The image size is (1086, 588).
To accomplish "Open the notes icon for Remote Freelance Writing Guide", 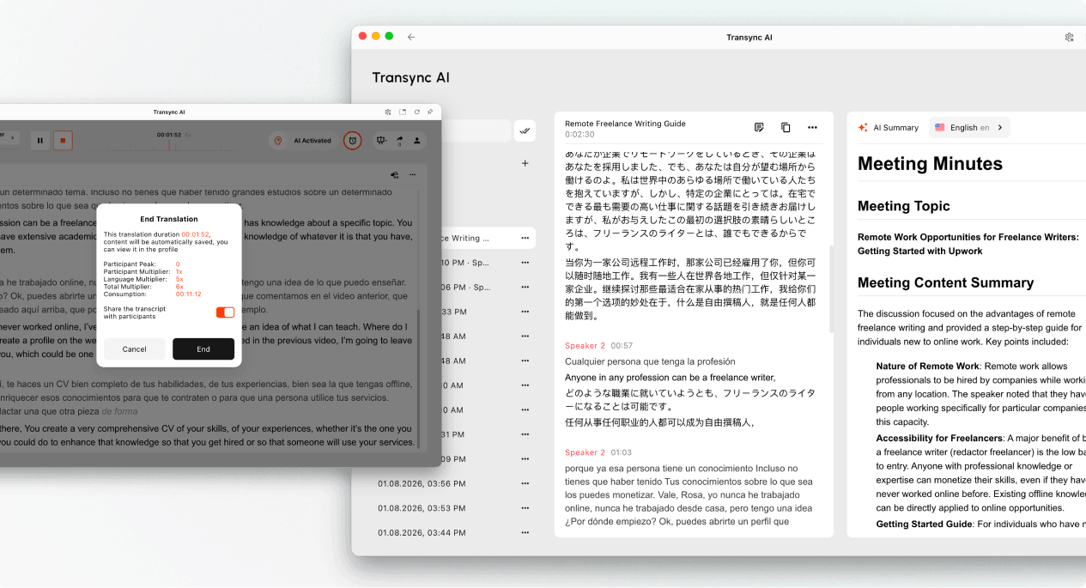I will (x=759, y=127).
